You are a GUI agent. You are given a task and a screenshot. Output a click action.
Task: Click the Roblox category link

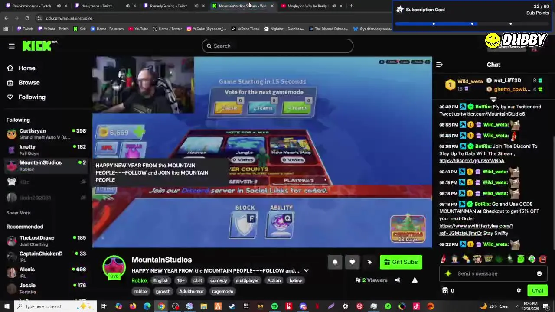click(140, 280)
